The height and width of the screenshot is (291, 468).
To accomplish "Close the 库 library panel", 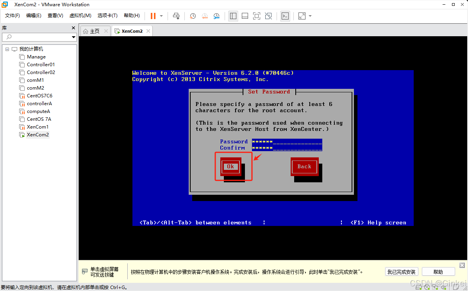I will [73, 28].
